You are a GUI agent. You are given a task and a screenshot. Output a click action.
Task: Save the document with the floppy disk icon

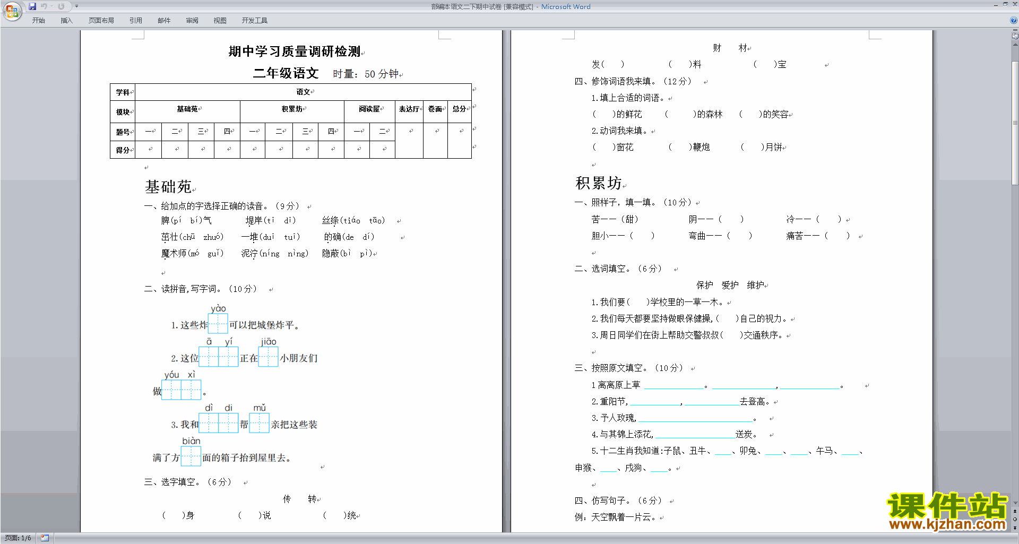(32, 6)
